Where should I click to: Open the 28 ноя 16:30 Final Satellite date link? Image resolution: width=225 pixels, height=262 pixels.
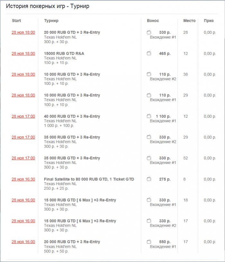click(23, 179)
